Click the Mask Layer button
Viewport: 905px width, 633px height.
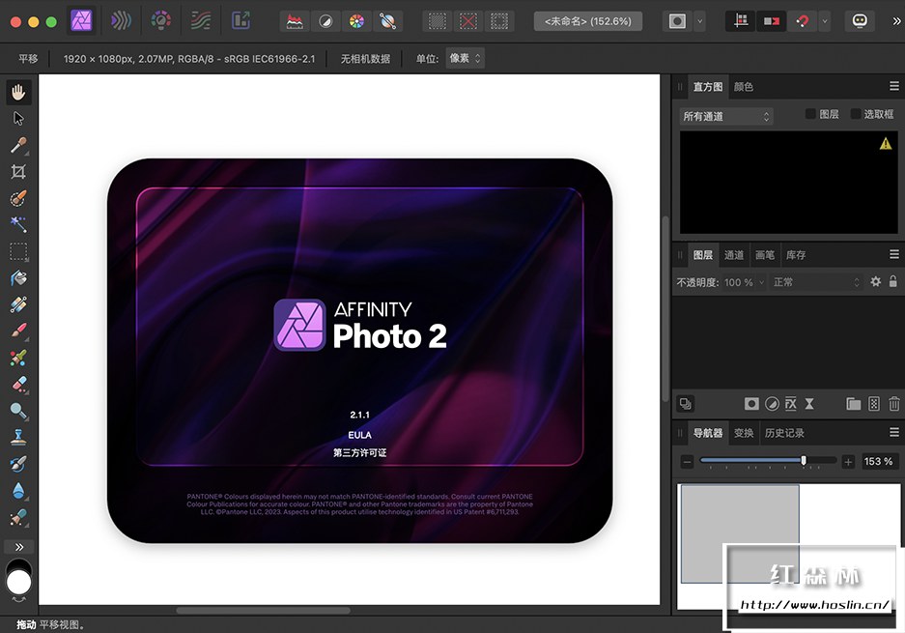tap(751, 404)
